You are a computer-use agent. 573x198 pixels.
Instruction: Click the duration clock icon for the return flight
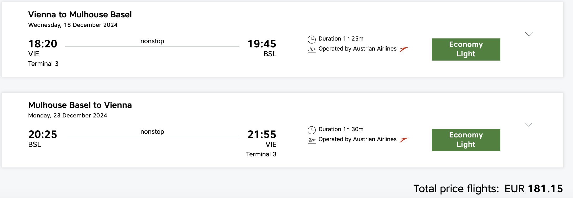[x=312, y=129]
